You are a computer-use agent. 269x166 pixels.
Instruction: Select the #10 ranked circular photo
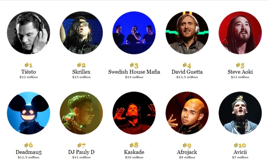tap(240, 113)
